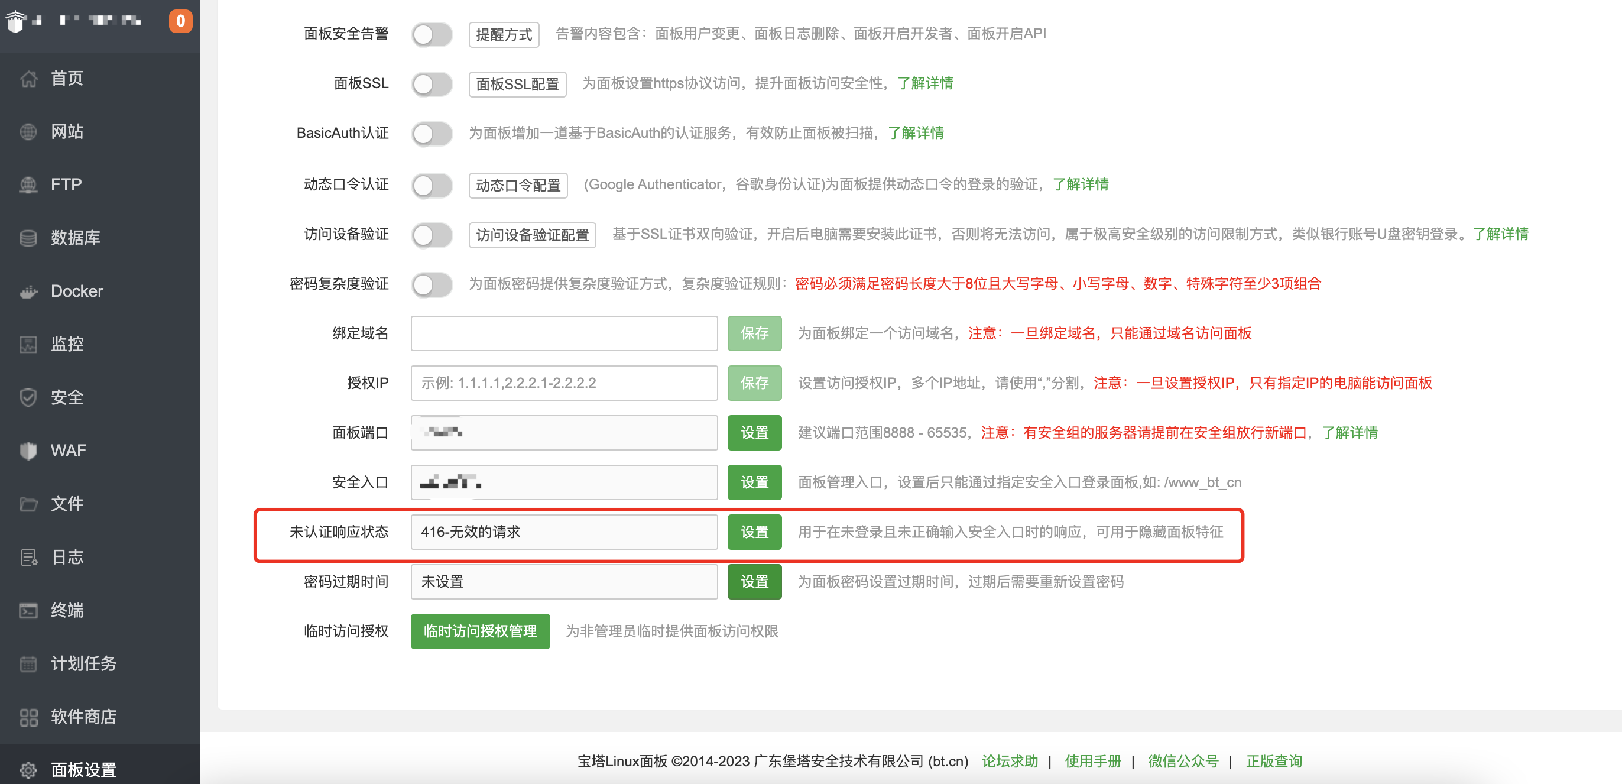Click the 正版查询 footer link

[1274, 762]
